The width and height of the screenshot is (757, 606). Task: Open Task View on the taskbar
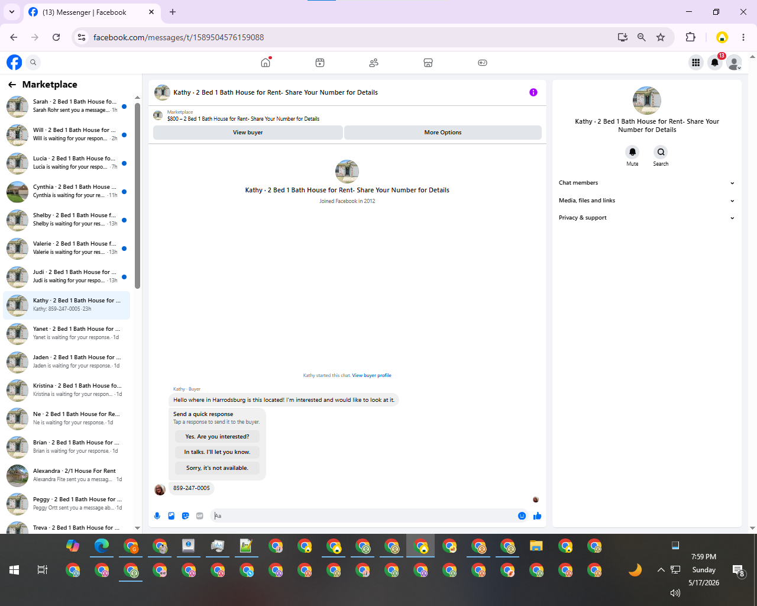pyautogui.click(x=43, y=570)
